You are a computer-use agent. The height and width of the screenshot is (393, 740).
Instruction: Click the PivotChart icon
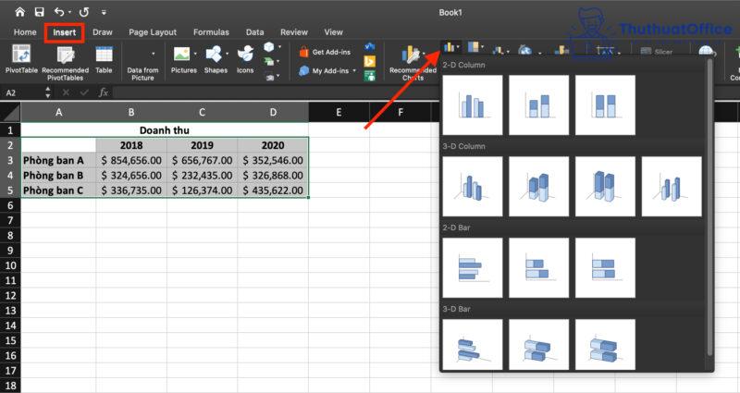[561, 50]
